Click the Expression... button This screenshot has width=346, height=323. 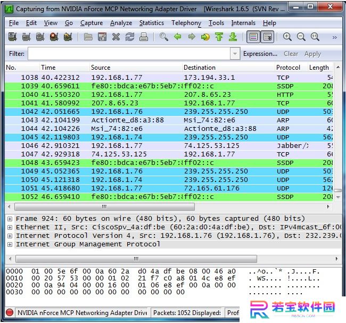click(260, 54)
